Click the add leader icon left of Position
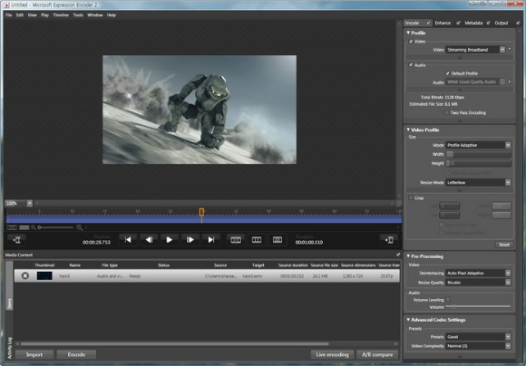The height and width of the screenshot is (366, 526). click(x=16, y=240)
